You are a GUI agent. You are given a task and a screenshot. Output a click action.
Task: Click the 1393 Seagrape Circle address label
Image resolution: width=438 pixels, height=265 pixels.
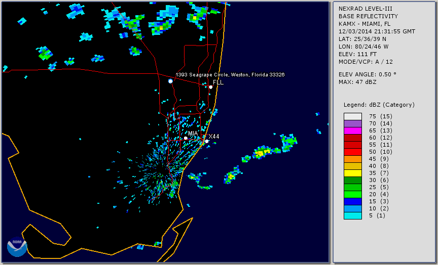[230, 75]
